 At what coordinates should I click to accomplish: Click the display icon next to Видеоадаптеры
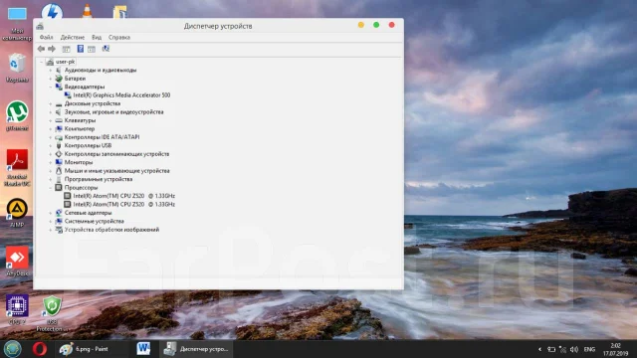(59, 87)
